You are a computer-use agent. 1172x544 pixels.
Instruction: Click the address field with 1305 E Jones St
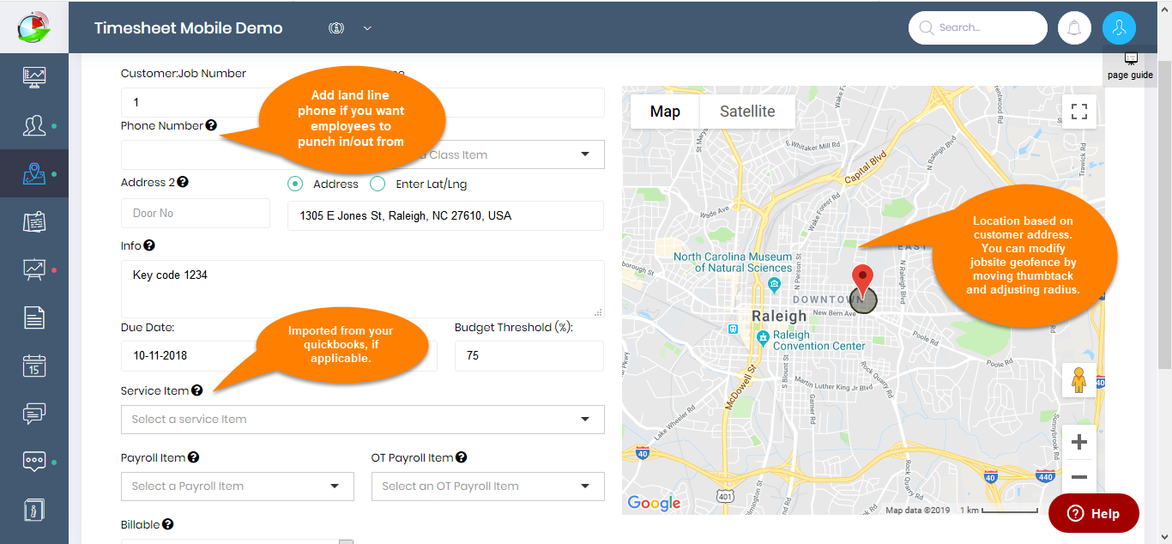pos(445,216)
